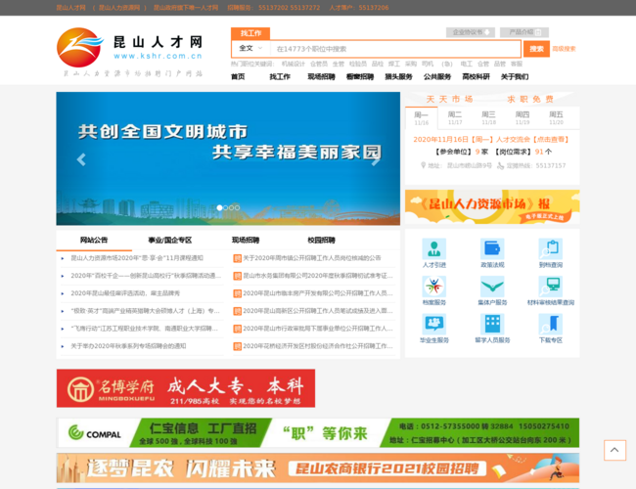
Task: Click orange icon beside 2020年花桥经济开发区 notice
Action: coord(238,346)
